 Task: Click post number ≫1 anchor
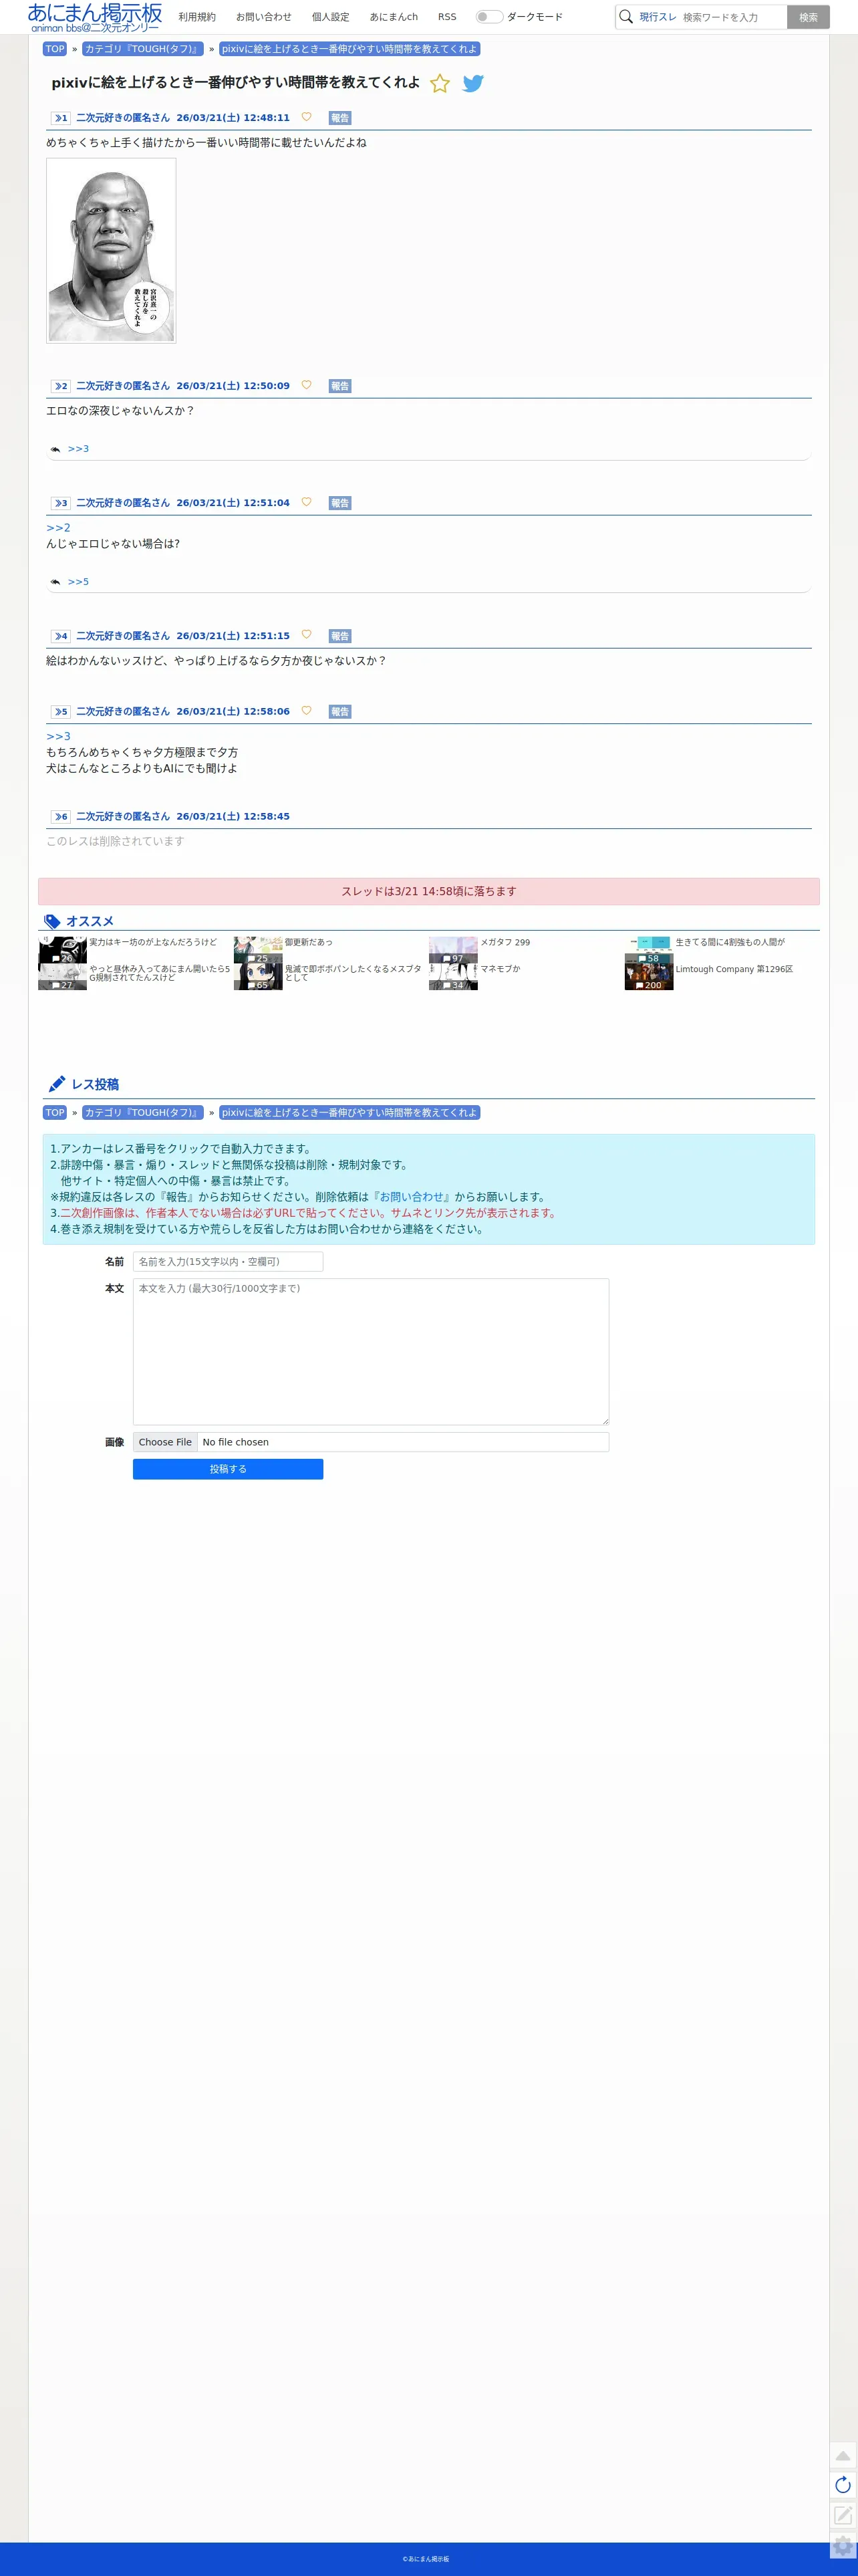(61, 118)
